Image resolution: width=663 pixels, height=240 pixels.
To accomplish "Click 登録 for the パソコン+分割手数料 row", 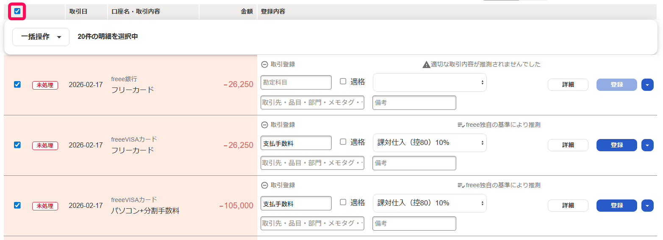I will pos(617,205).
